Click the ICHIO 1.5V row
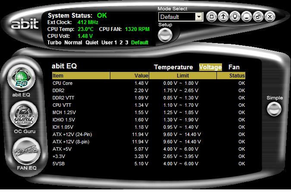The height and width of the screenshot is (192, 291). (x=148, y=120)
